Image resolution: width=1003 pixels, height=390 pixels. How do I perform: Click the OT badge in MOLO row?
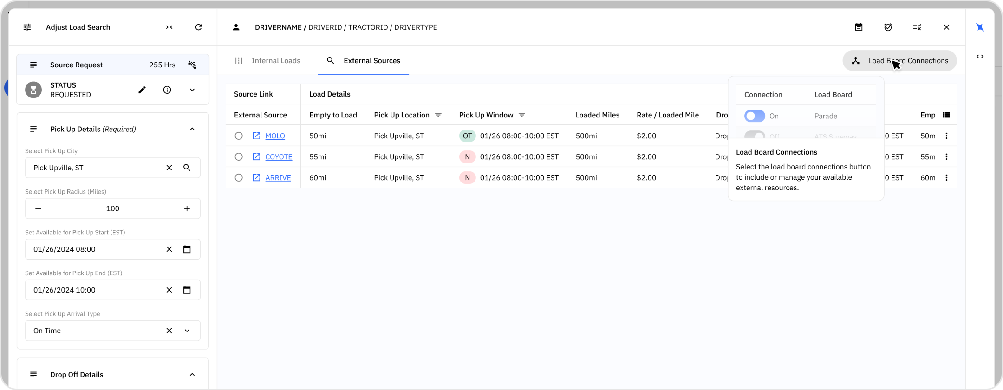(467, 136)
